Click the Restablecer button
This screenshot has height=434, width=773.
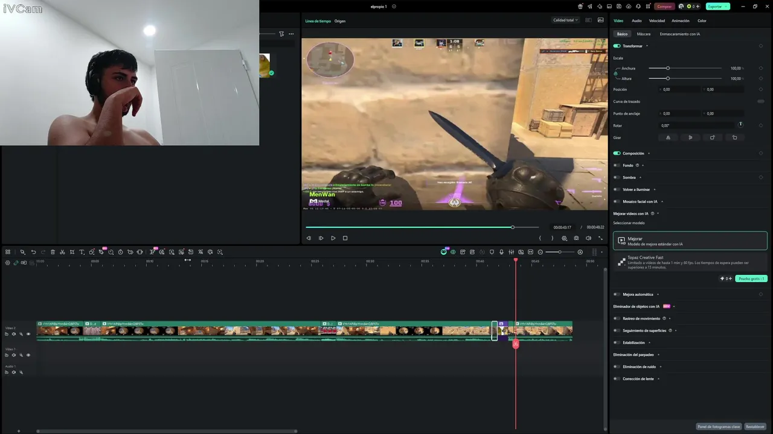[x=755, y=426]
